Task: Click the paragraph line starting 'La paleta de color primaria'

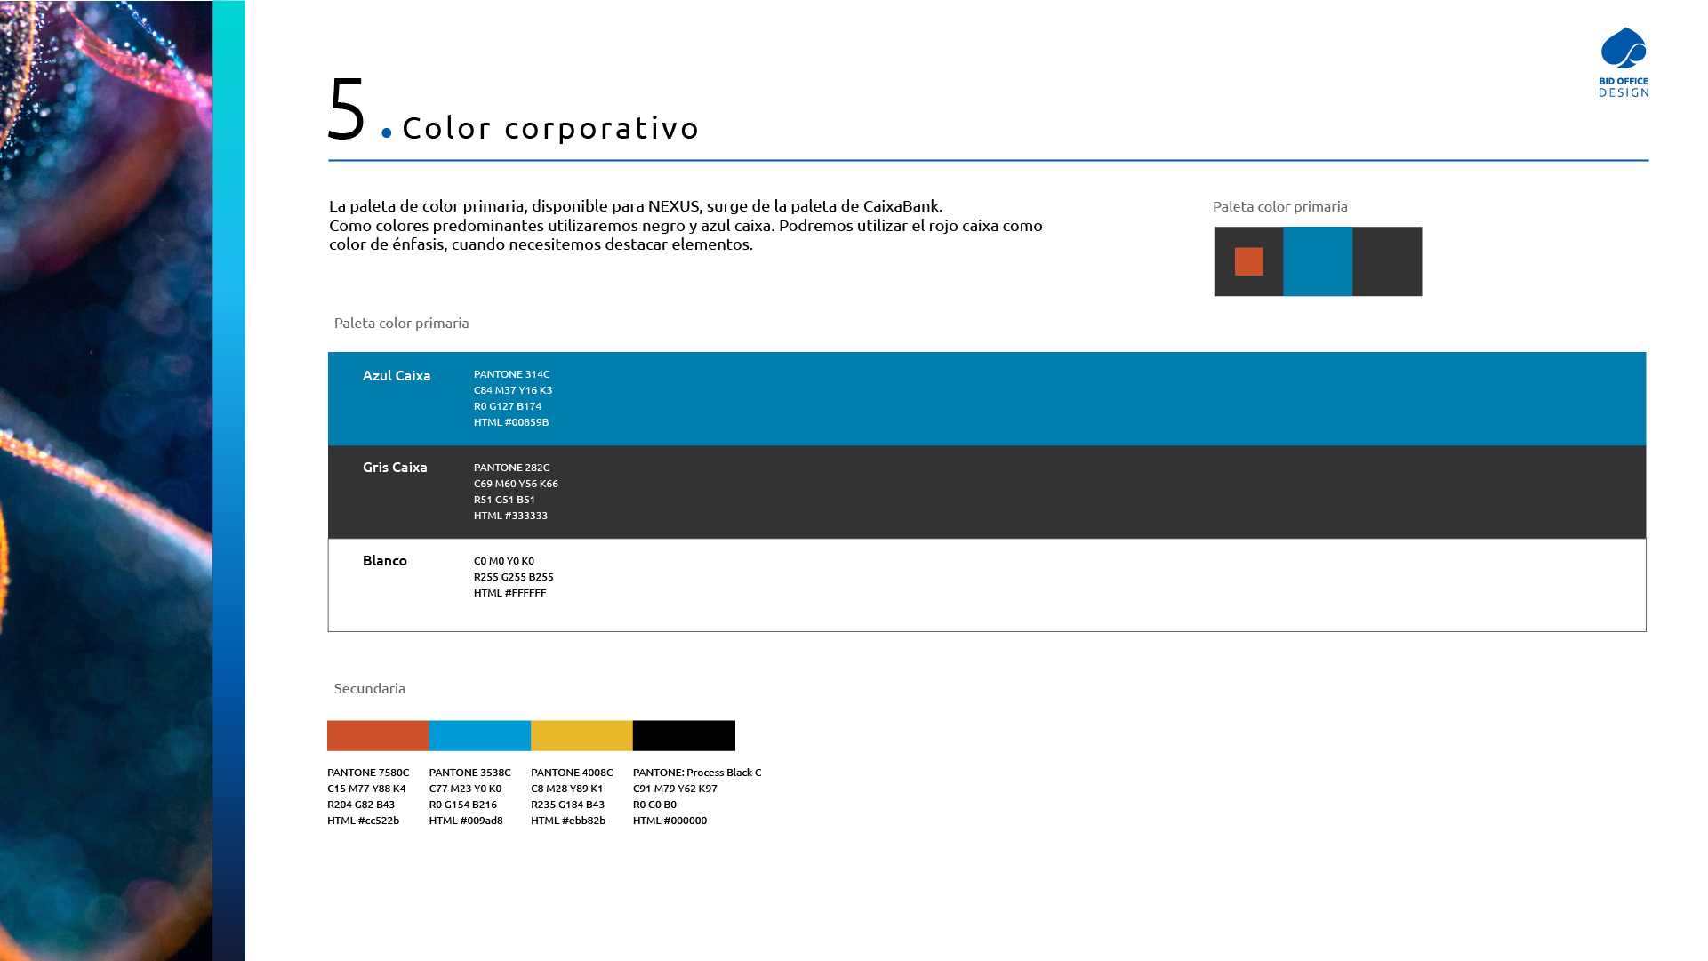Action: pyautogui.click(x=636, y=206)
